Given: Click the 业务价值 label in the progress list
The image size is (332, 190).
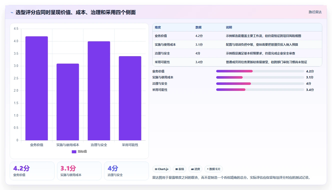Looking at the screenshot, I should (x=158, y=71).
